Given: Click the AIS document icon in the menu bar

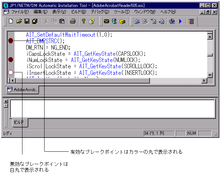Looking at the screenshot, I should click(6, 12).
